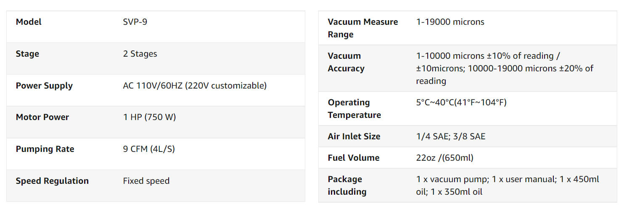
Task: Click the "Motor Power" label
Action: 42,117
